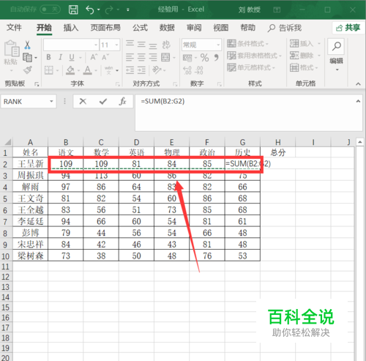The image size is (366, 361).
Task: Click the Borders icon
Action: click(49, 70)
